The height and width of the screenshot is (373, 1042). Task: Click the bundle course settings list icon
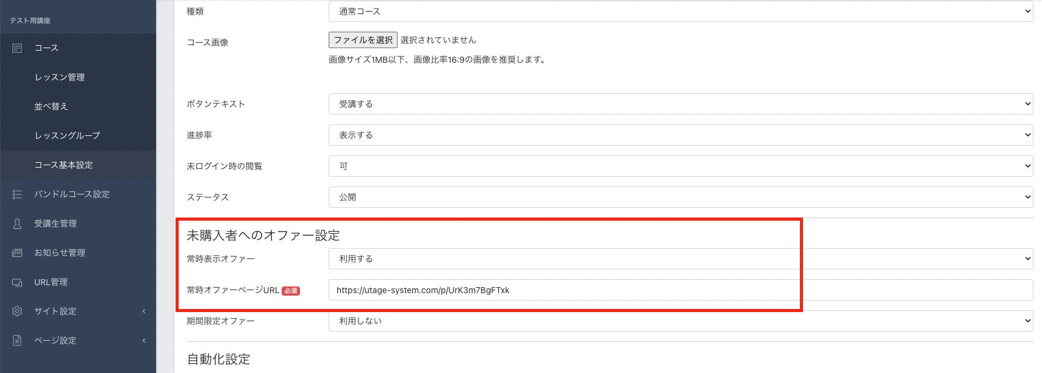click(17, 194)
